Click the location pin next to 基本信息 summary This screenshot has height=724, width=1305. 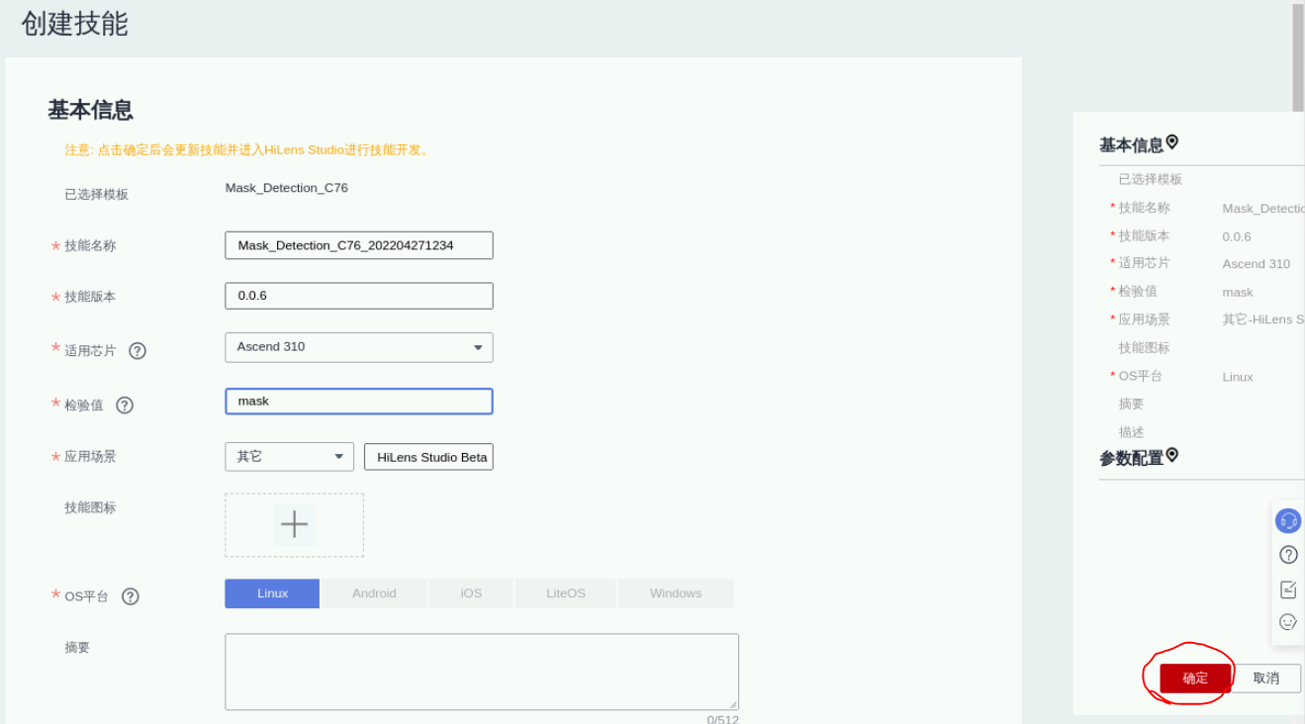click(1172, 142)
